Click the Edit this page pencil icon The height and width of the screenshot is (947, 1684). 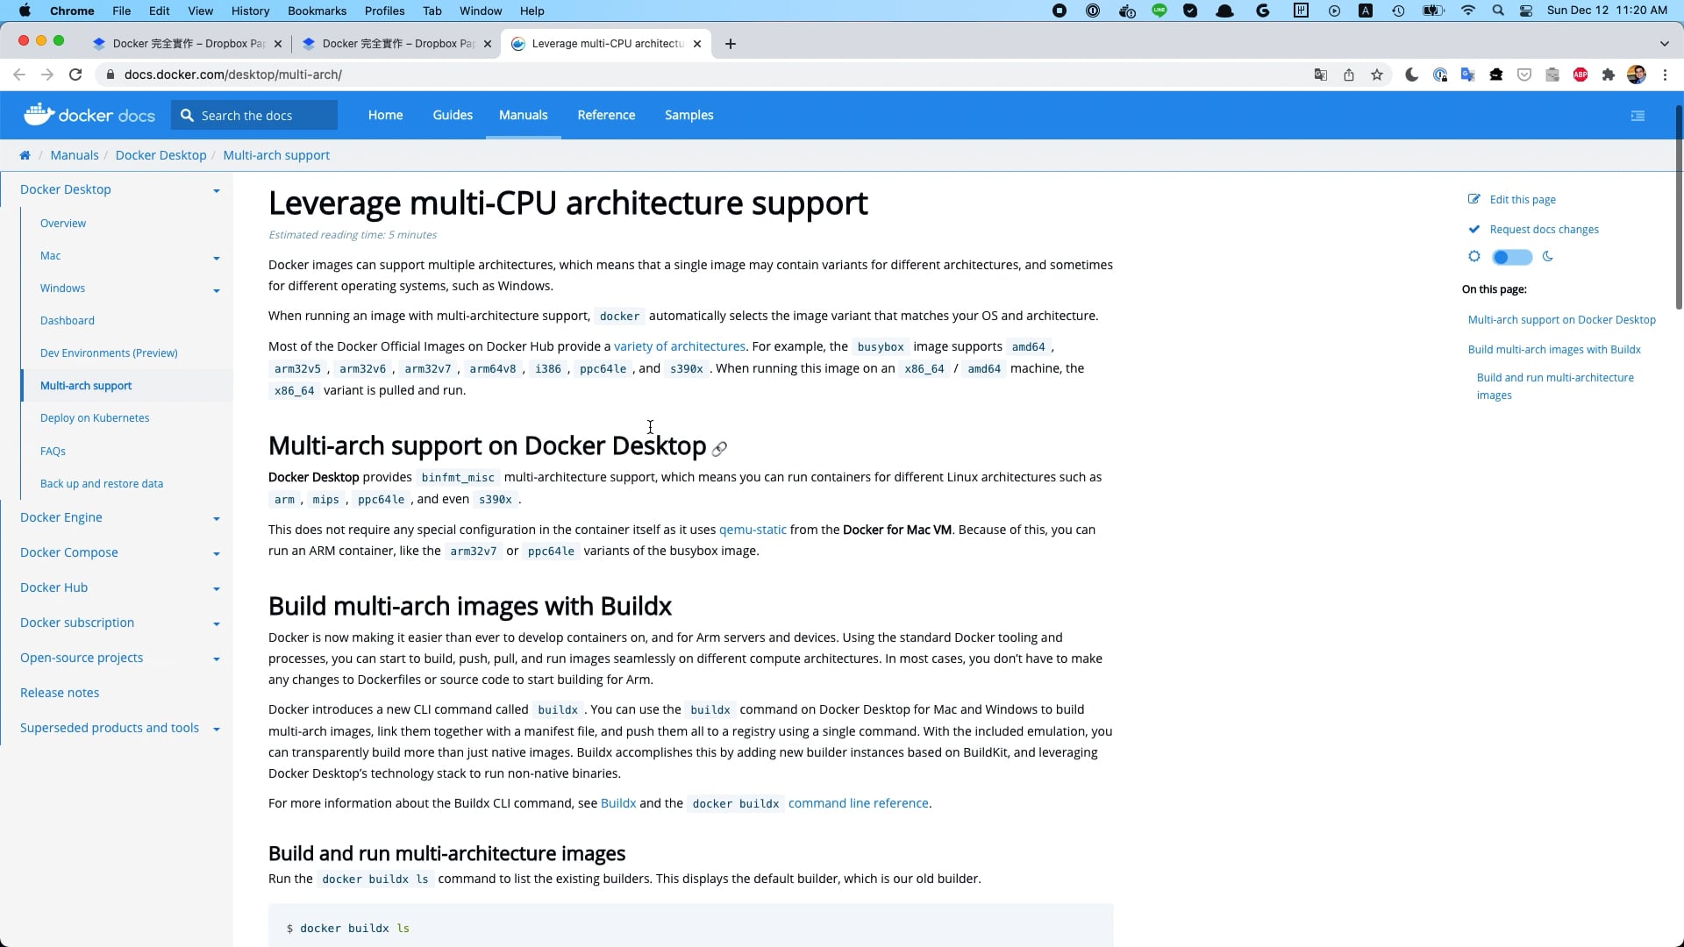(1473, 199)
